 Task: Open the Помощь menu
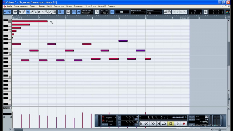[x=112, y=6]
